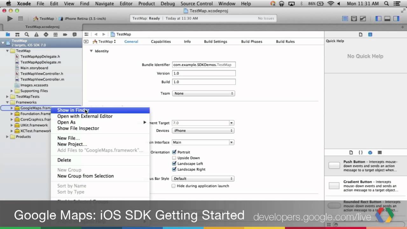Click the Stop button in toolbar

(x=20, y=18)
